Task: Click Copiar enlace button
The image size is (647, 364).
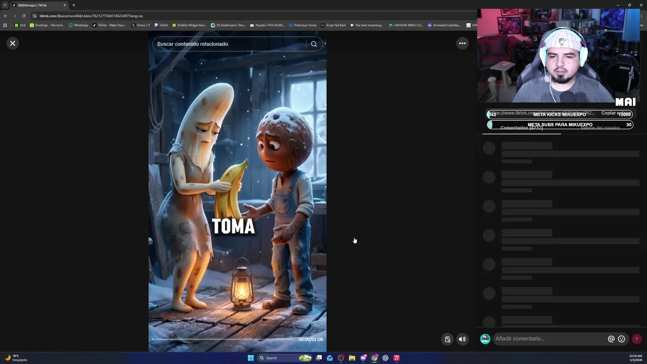Action: click(x=616, y=113)
